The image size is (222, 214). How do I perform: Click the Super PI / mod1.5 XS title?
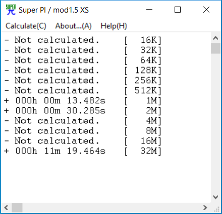(x=53, y=10)
